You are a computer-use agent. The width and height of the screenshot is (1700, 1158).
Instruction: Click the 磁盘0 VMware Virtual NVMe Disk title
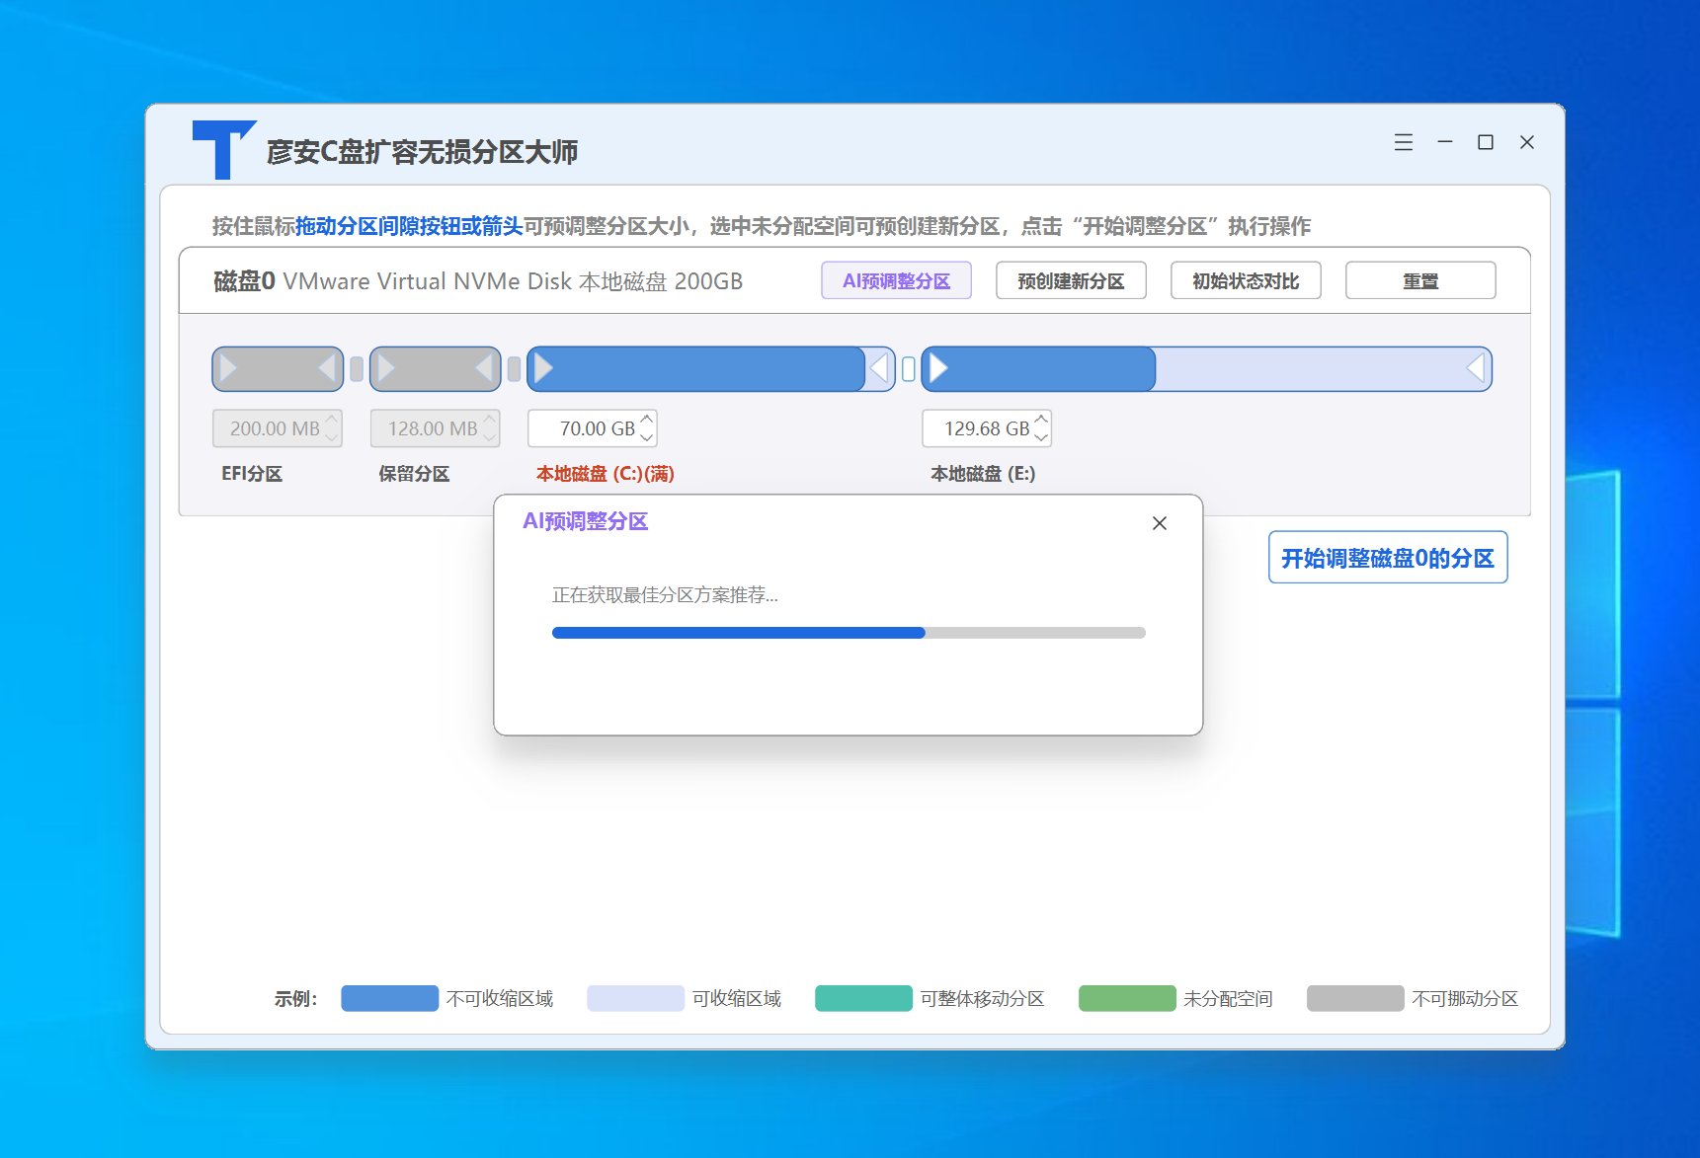[x=478, y=281]
